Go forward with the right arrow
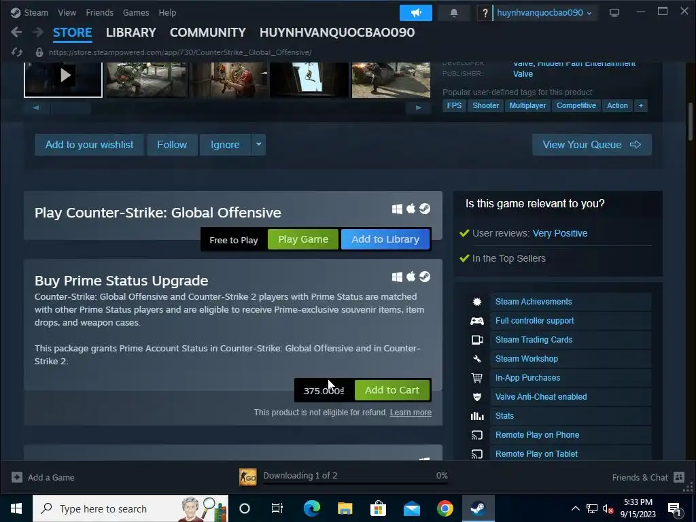Viewport: 696px width, 522px height. point(38,32)
